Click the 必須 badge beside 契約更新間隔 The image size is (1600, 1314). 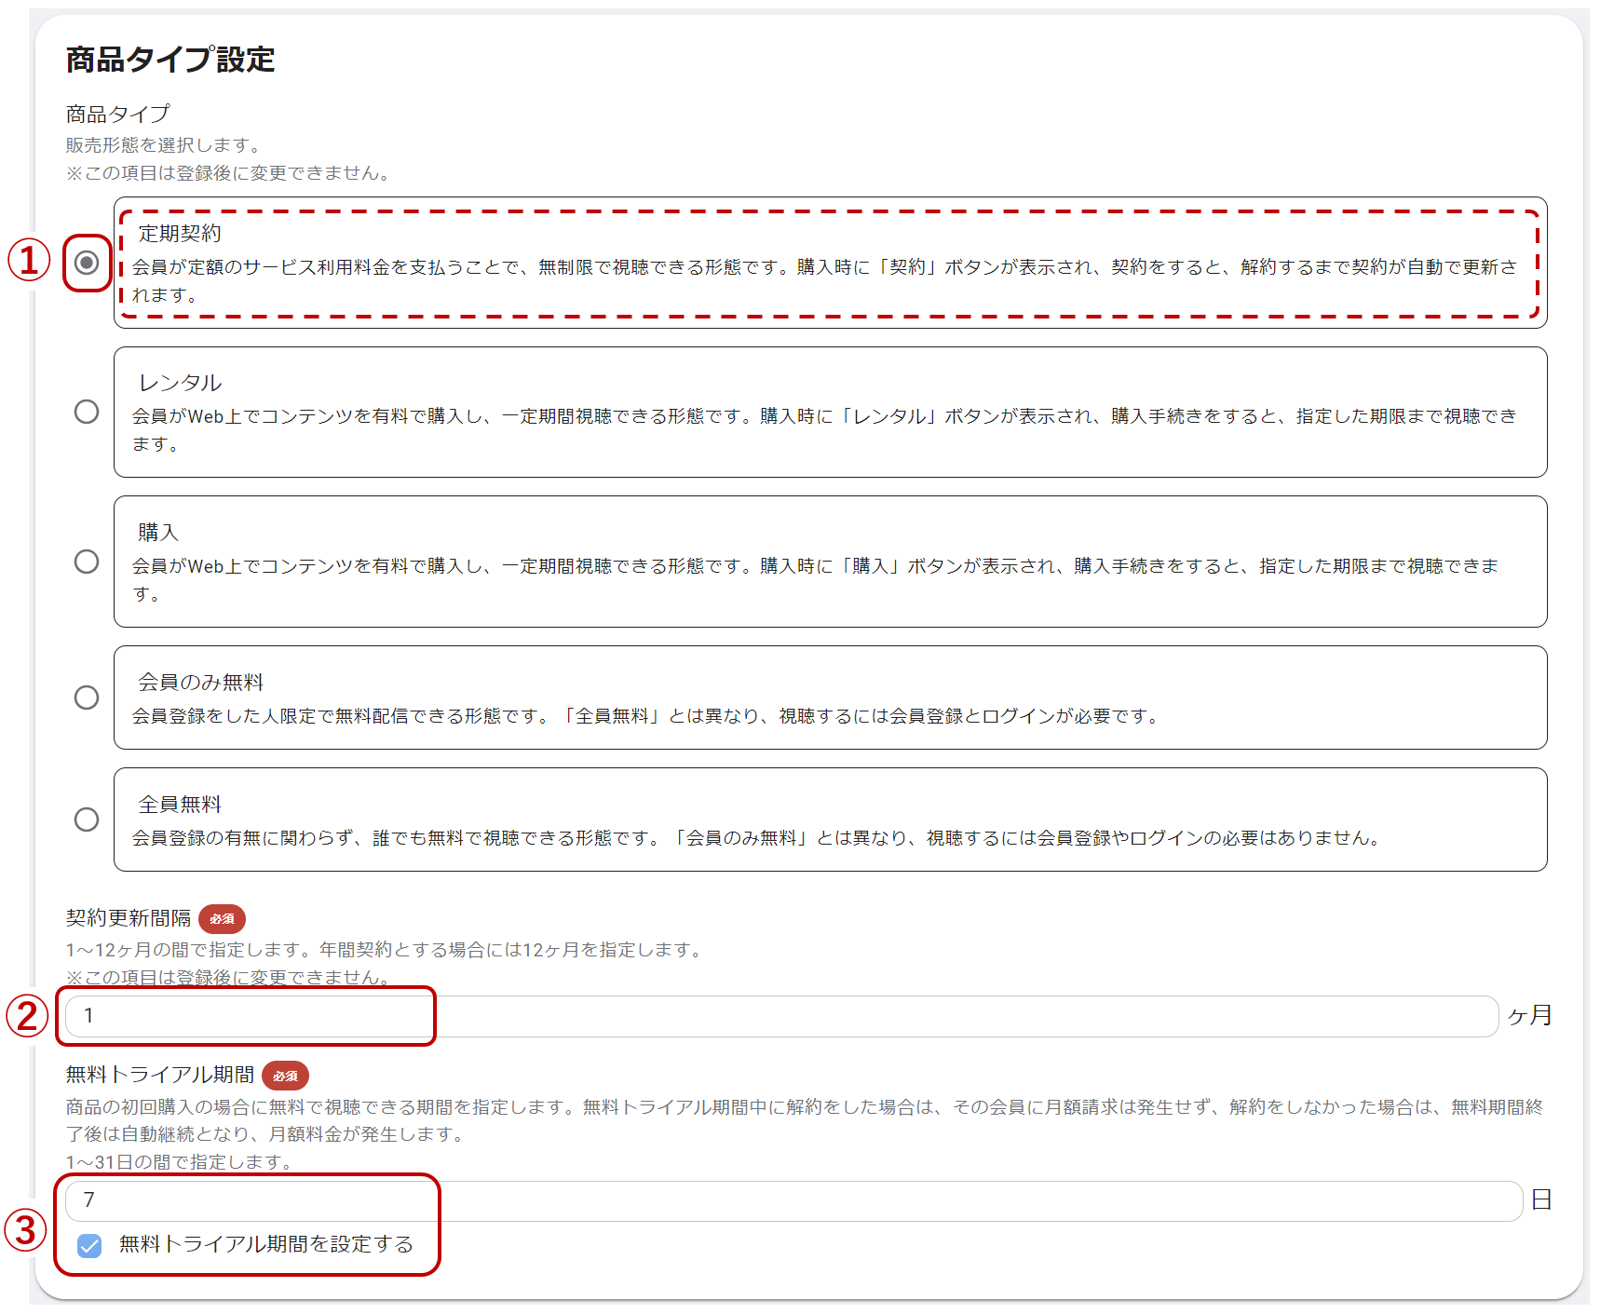(x=222, y=919)
